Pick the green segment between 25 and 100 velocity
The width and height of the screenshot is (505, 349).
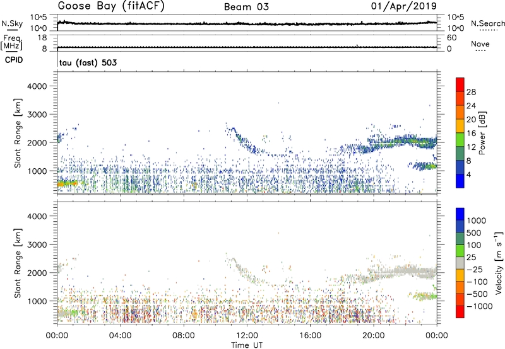tap(460, 251)
